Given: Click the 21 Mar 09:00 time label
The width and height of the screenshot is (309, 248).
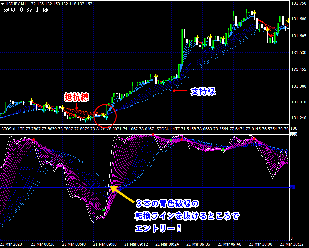Looking at the screenshot, I should [105, 244].
